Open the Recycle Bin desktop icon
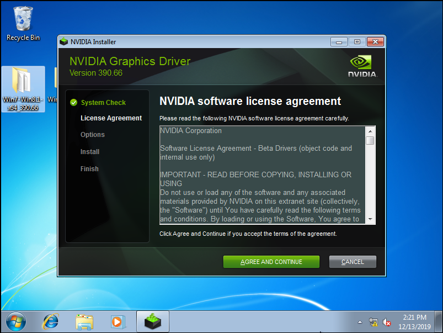 pos(23,24)
